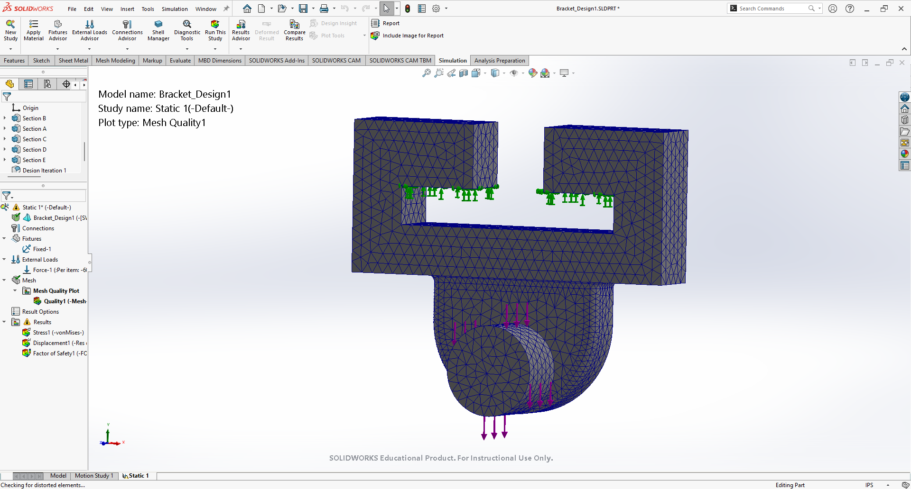Expand the Section D tree node
The image size is (911, 489).
click(5, 150)
